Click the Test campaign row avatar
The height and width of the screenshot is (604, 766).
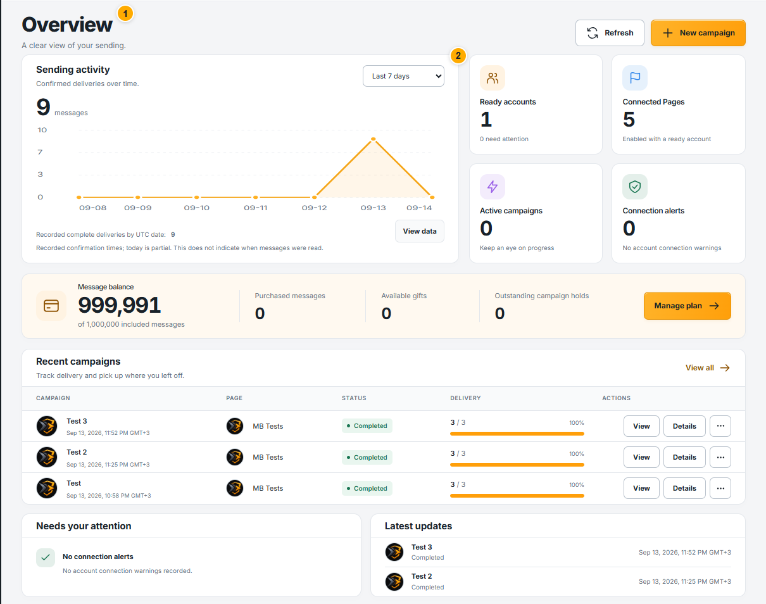tap(47, 488)
